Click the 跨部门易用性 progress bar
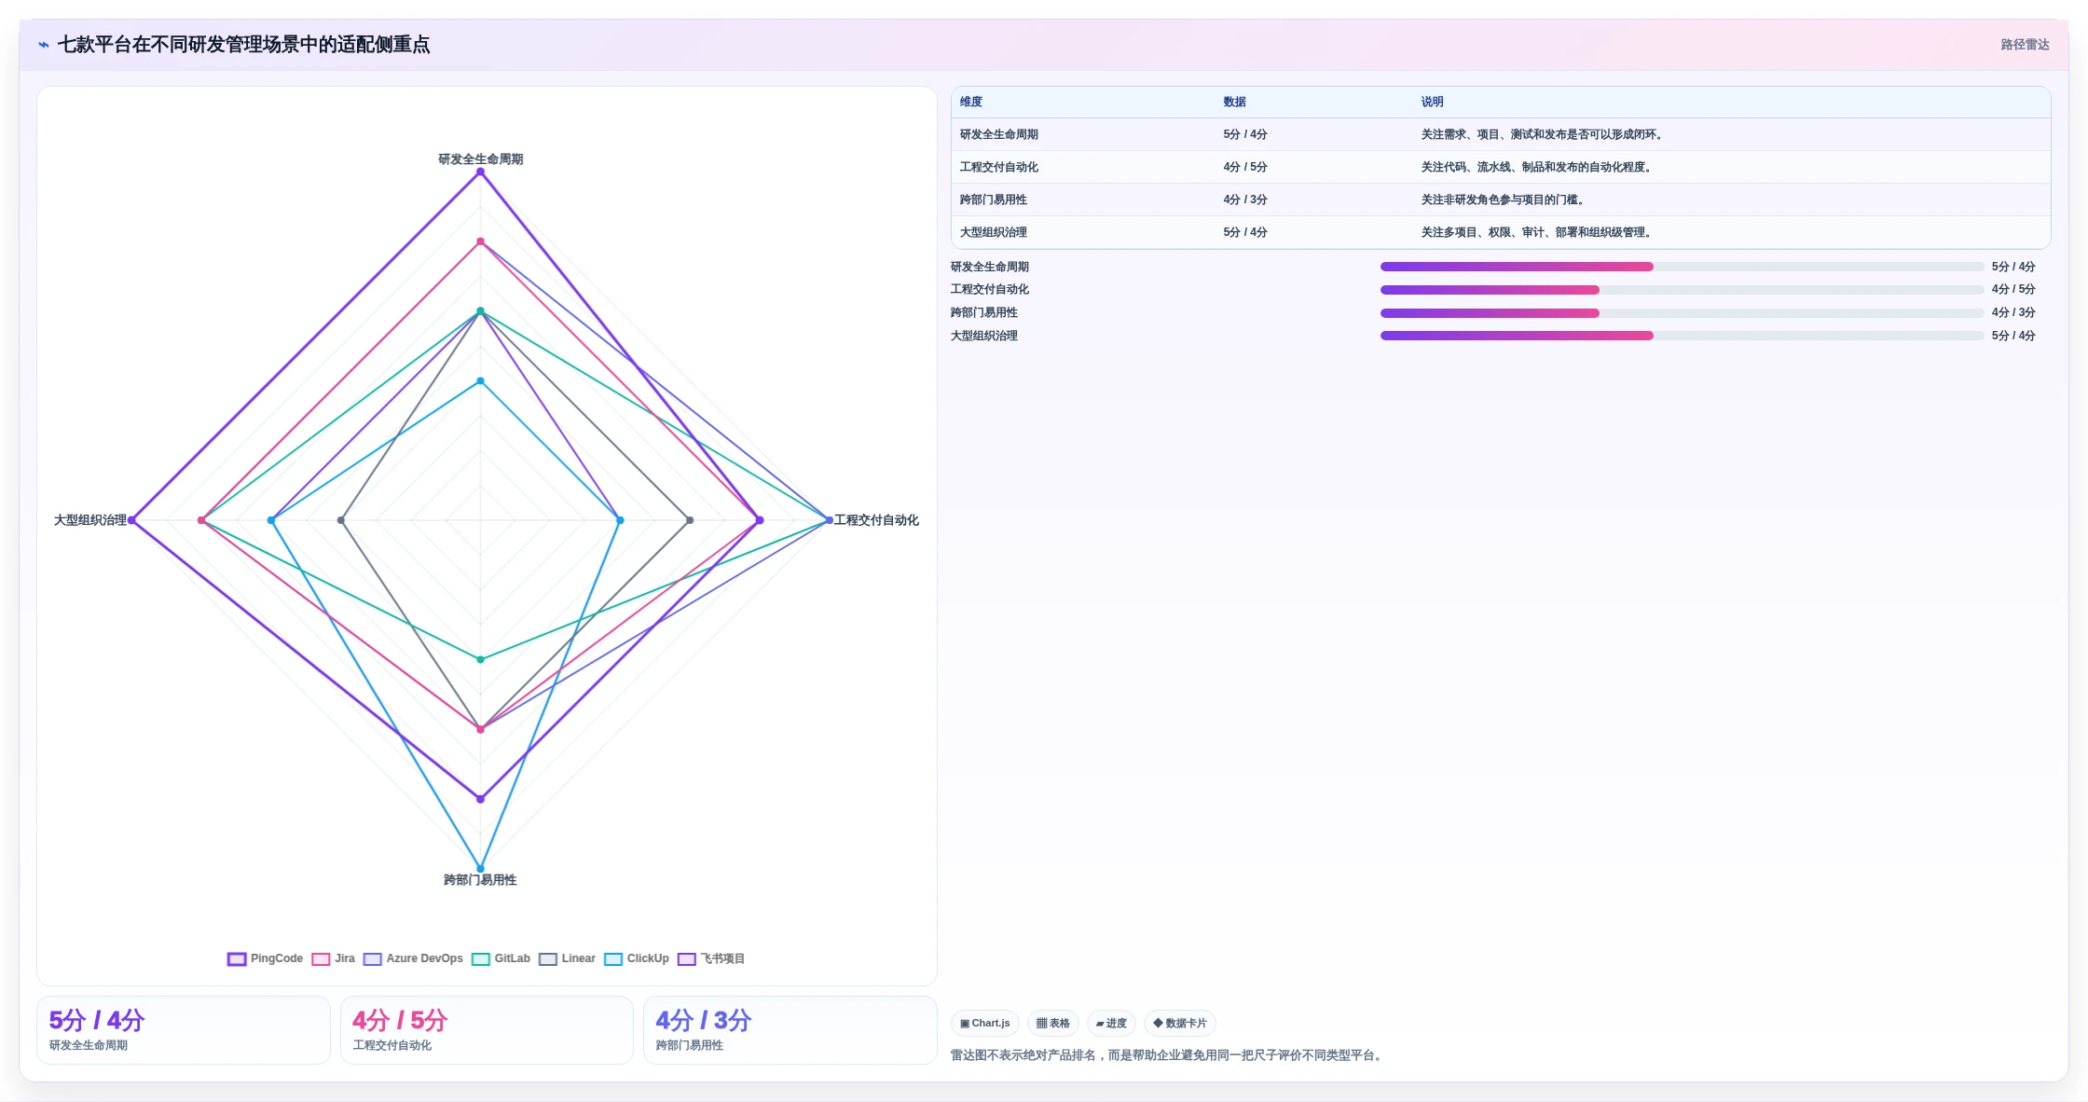This screenshot has height=1102, width=2088. coord(1682,313)
